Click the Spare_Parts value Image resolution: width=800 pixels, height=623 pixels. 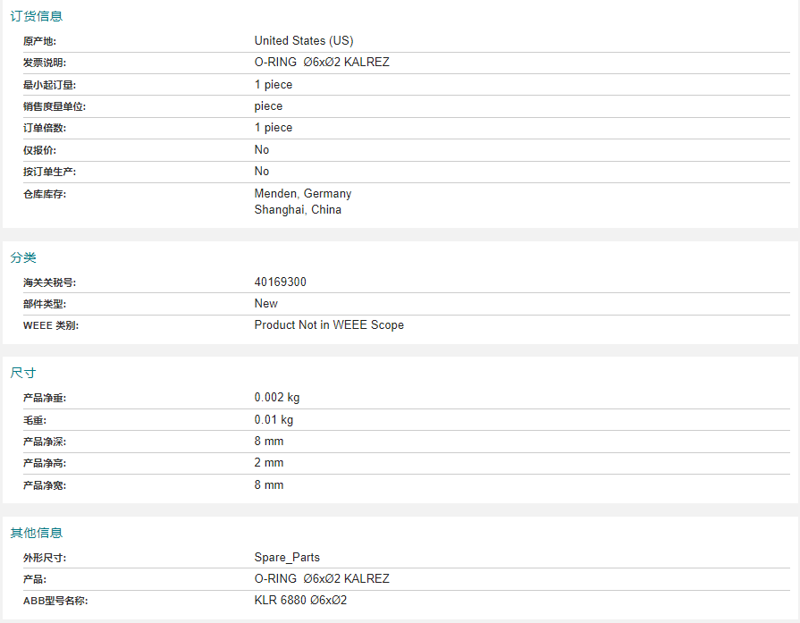click(287, 558)
